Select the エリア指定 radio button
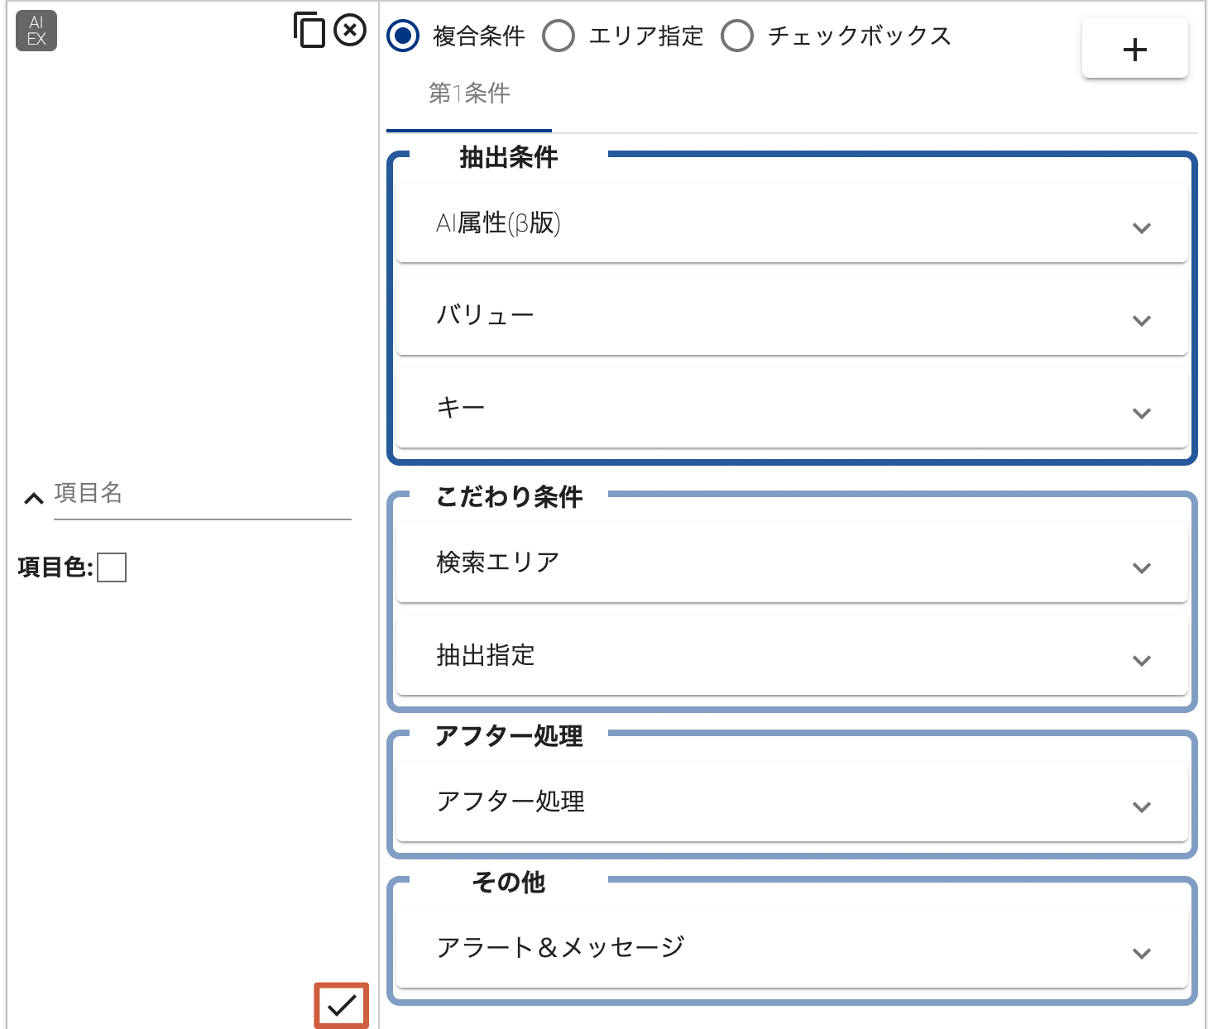The height and width of the screenshot is (1029, 1208). [x=558, y=36]
